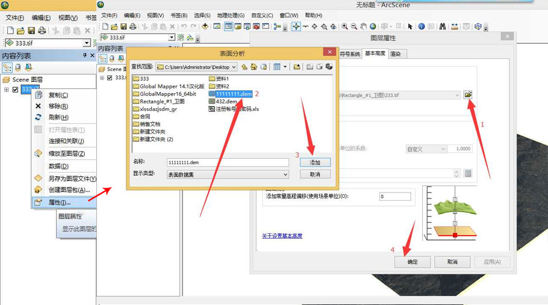The width and height of the screenshot is (548, 305).
Task: Open the 关于设置基本高度 link
Action: (282, 236)
